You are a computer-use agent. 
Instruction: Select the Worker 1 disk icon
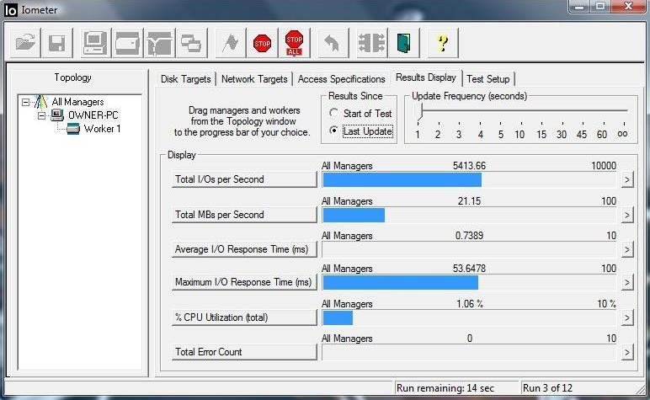tap(73, 129)
